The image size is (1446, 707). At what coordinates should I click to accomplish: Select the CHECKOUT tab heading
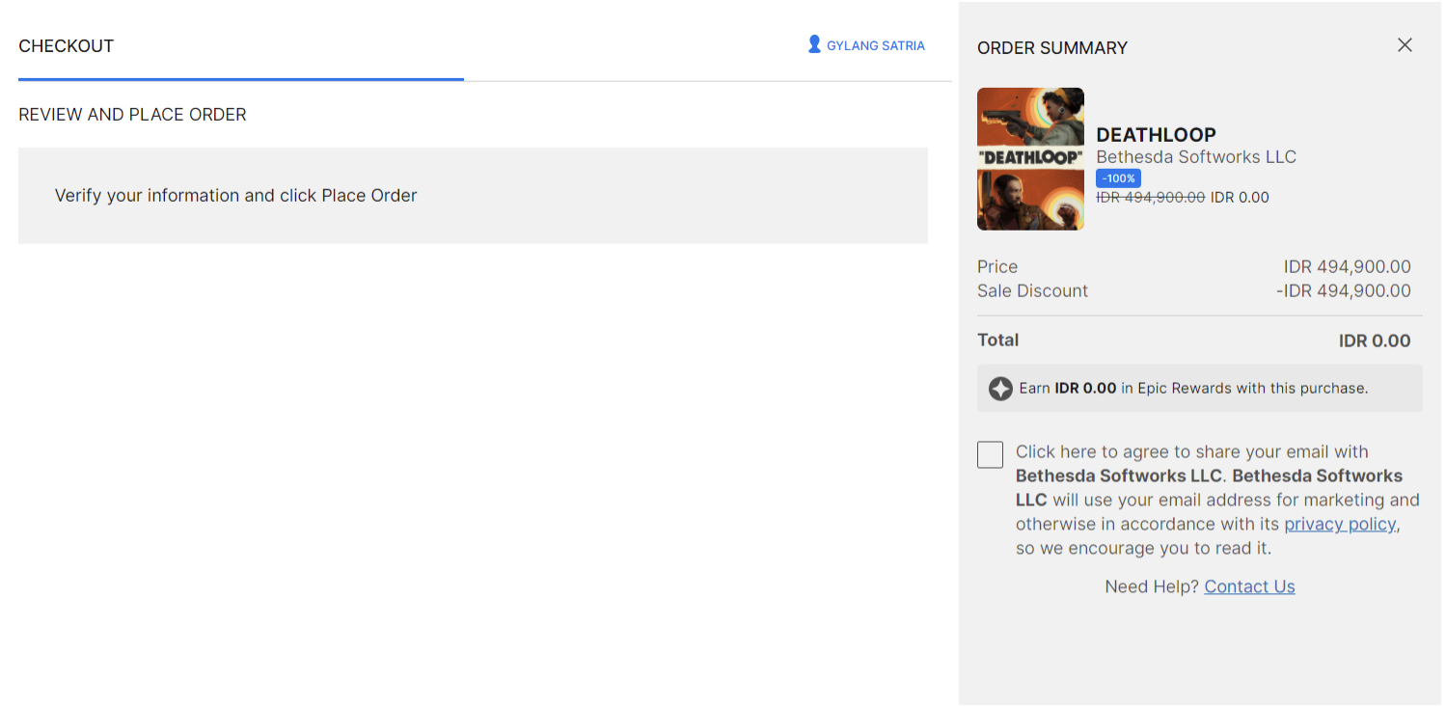pyautogui.click(x=67, y=46)
